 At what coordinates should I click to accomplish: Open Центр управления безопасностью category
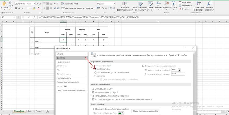pyautogui.click(x=71, y=90)
